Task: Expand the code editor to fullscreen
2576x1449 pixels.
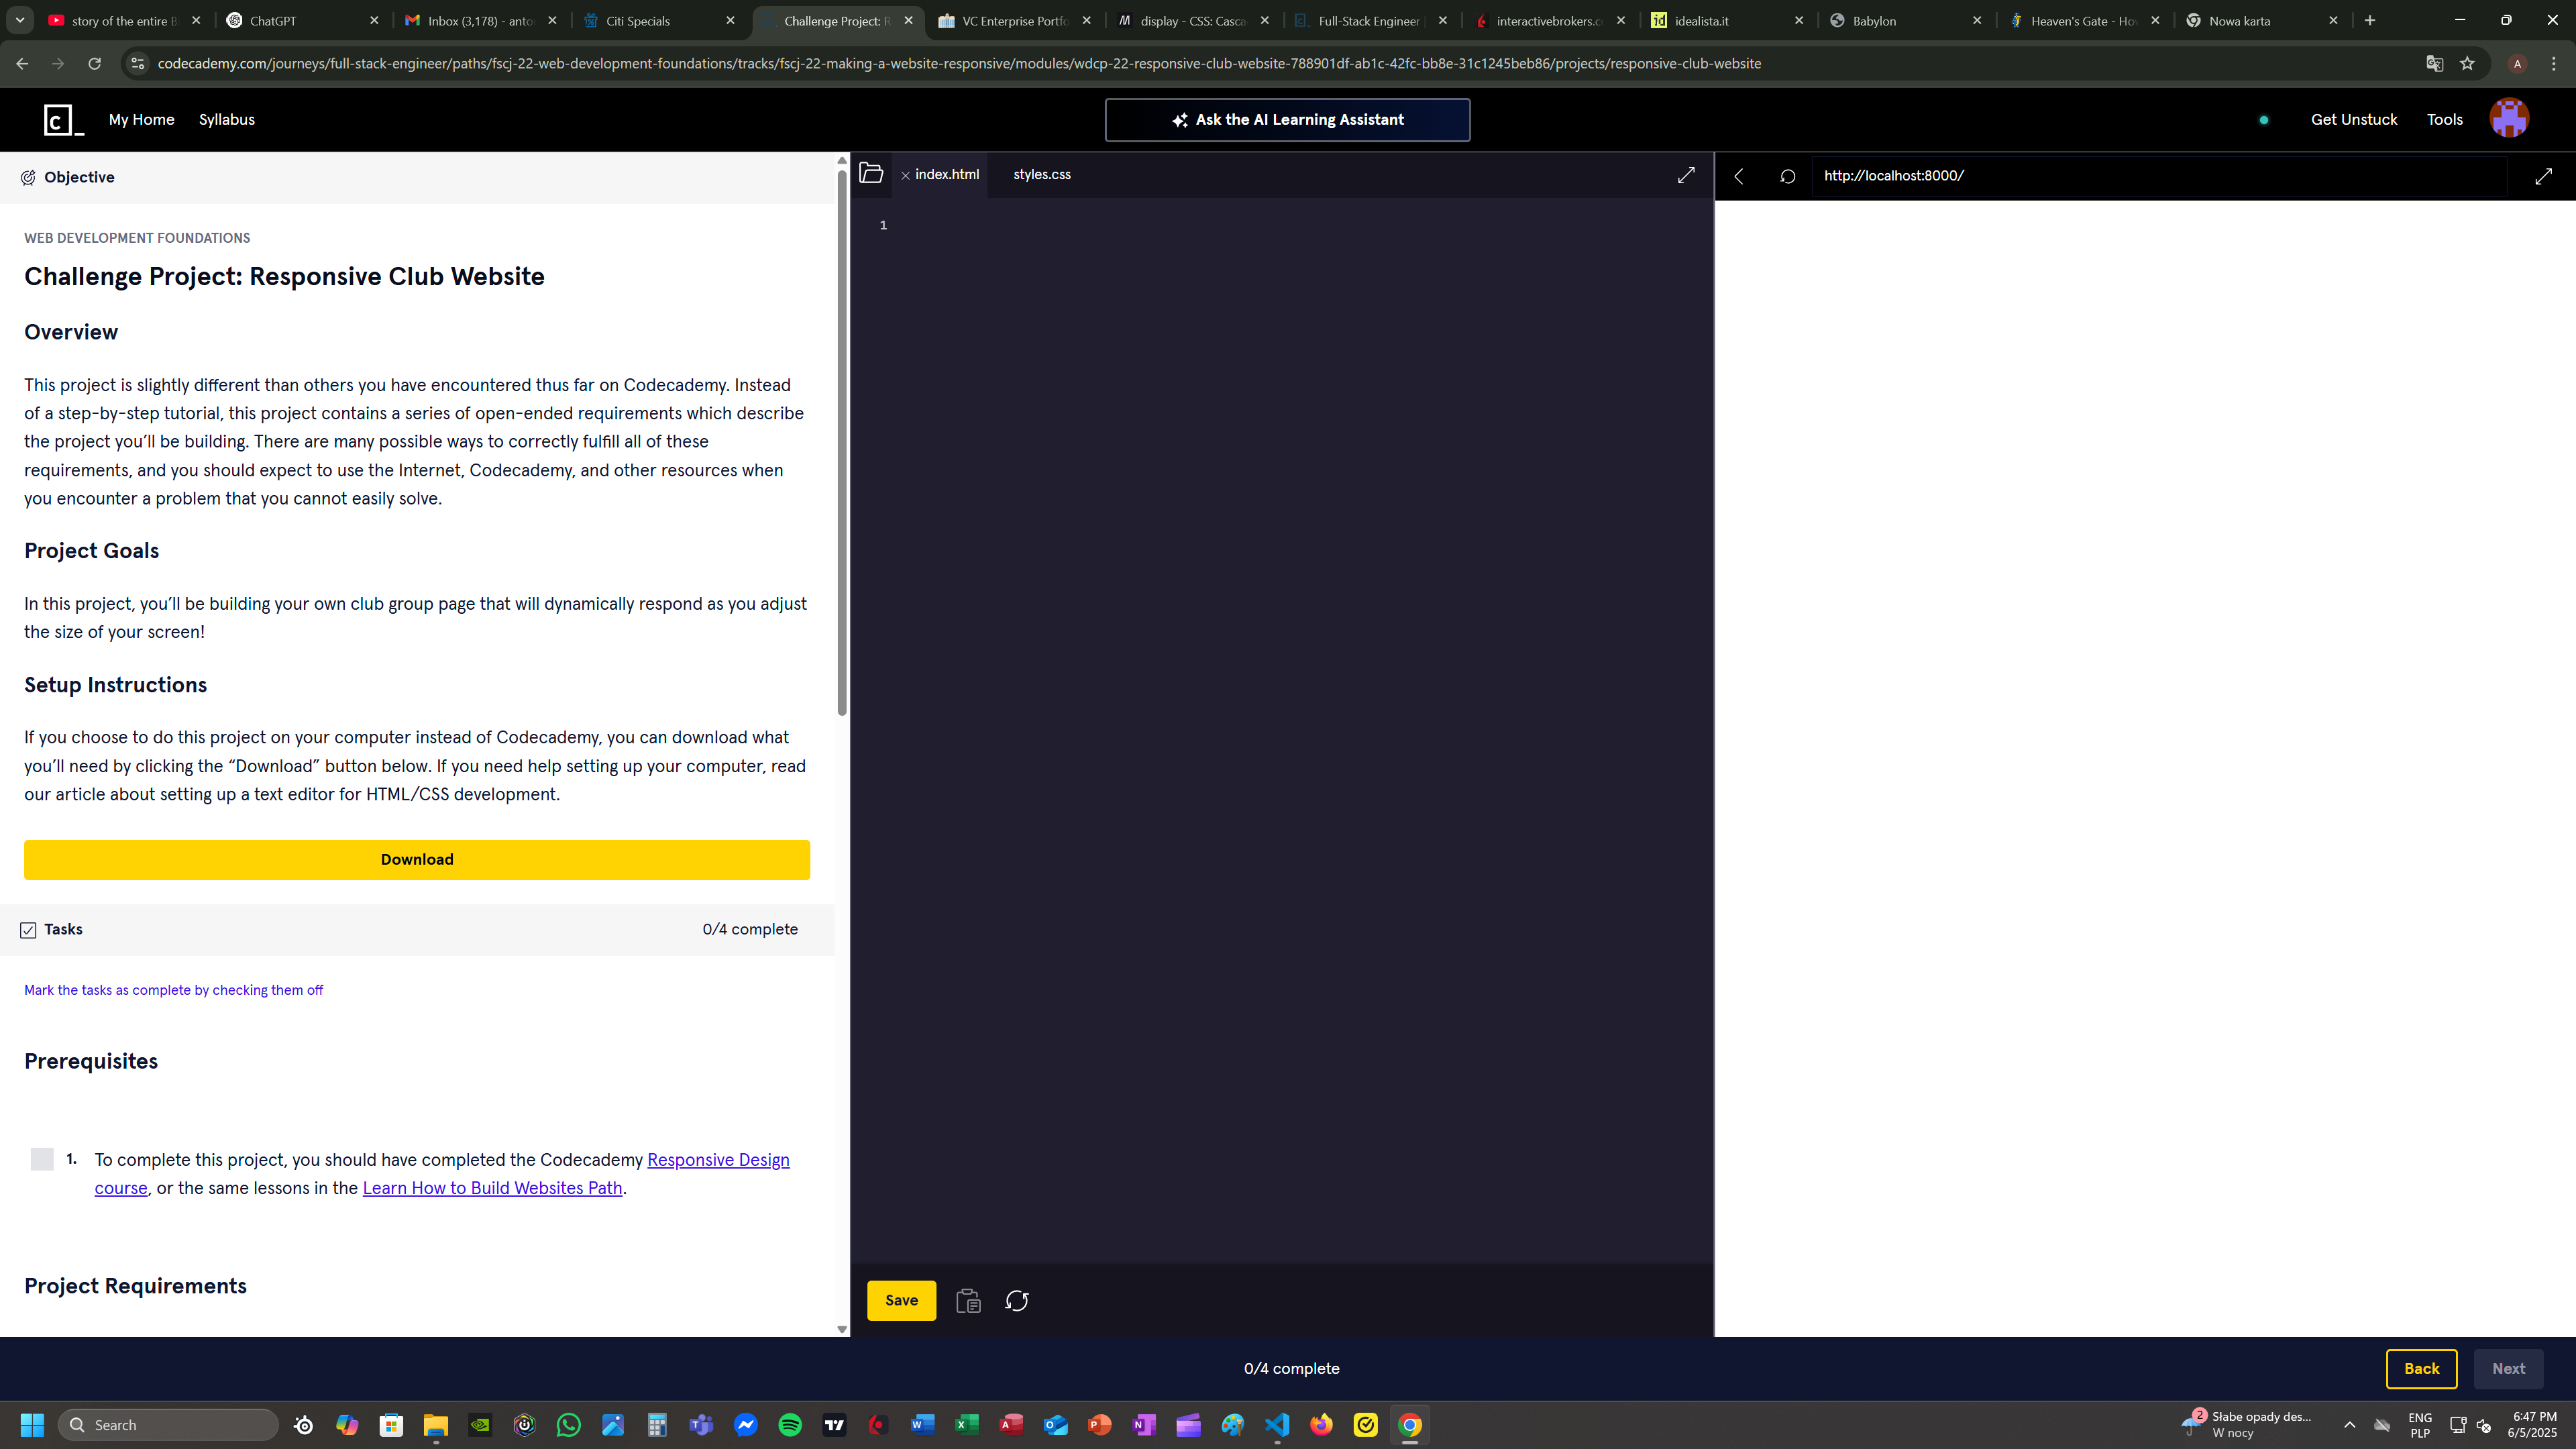Action: point(1686,175)
